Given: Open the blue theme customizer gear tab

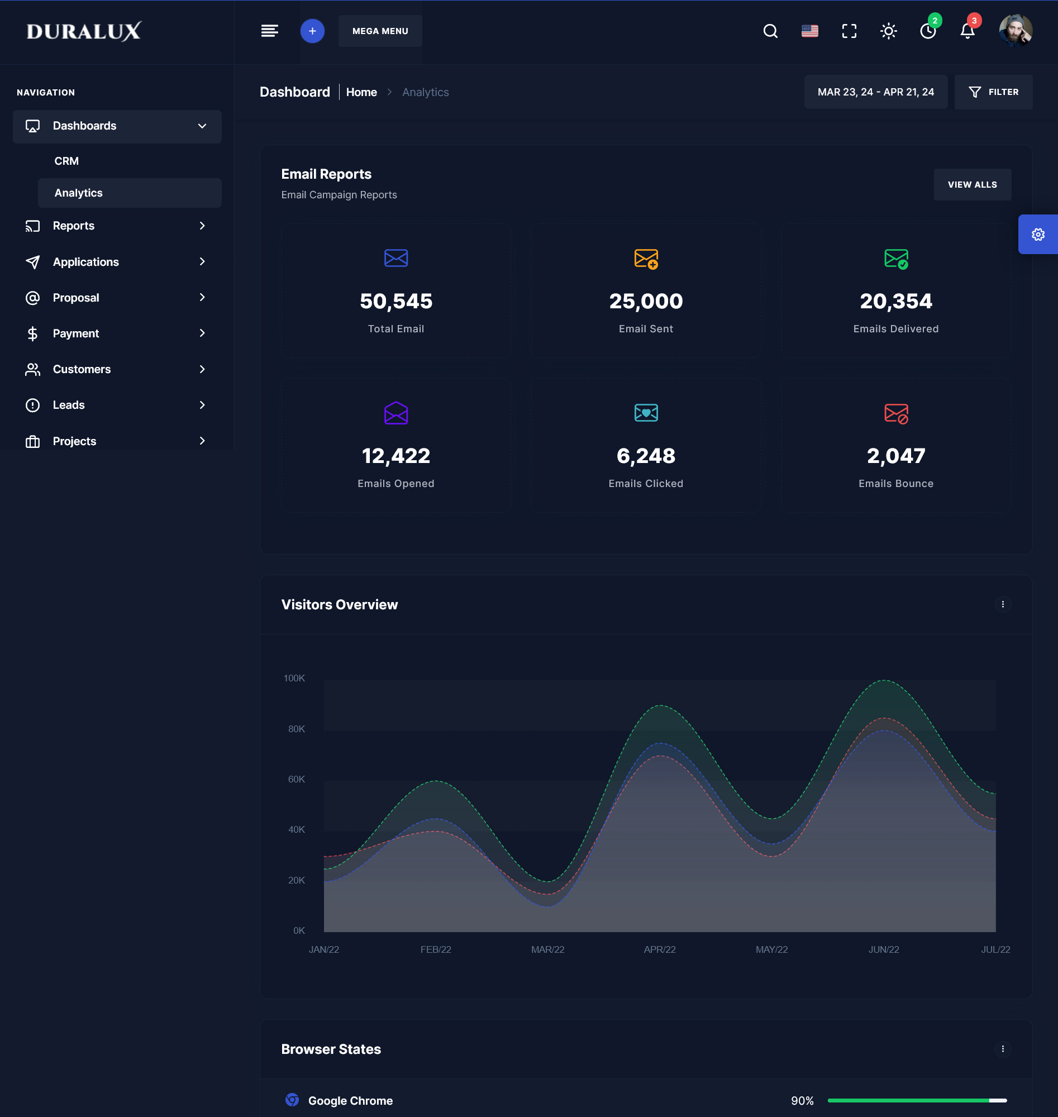Looking at the screenshot, I should click(x=1038, y=235).
